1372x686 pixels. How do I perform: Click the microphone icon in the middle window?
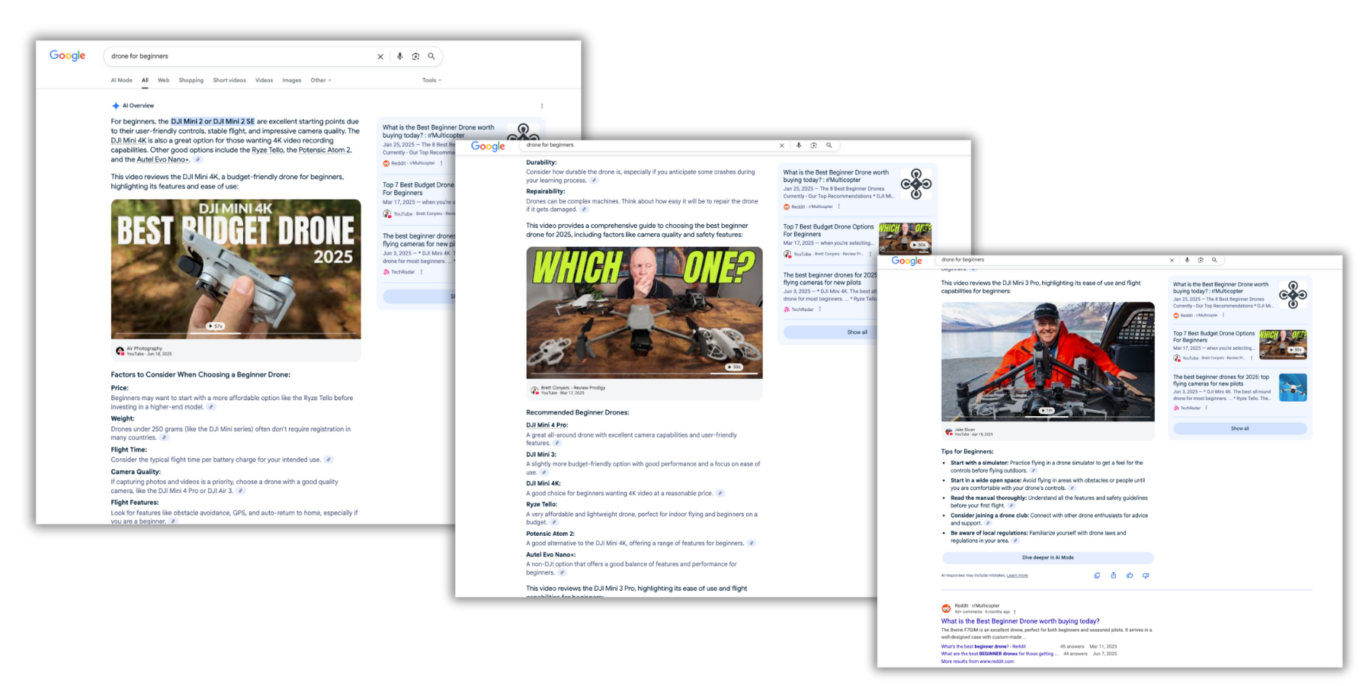tap(799, 146)
